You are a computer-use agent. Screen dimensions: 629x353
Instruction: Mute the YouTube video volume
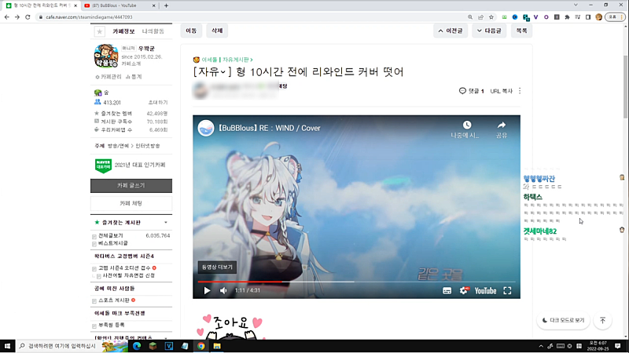[x=223, y=290]
